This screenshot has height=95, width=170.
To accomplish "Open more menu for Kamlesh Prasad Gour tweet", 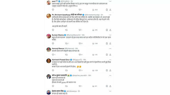I will coord(110,60).
